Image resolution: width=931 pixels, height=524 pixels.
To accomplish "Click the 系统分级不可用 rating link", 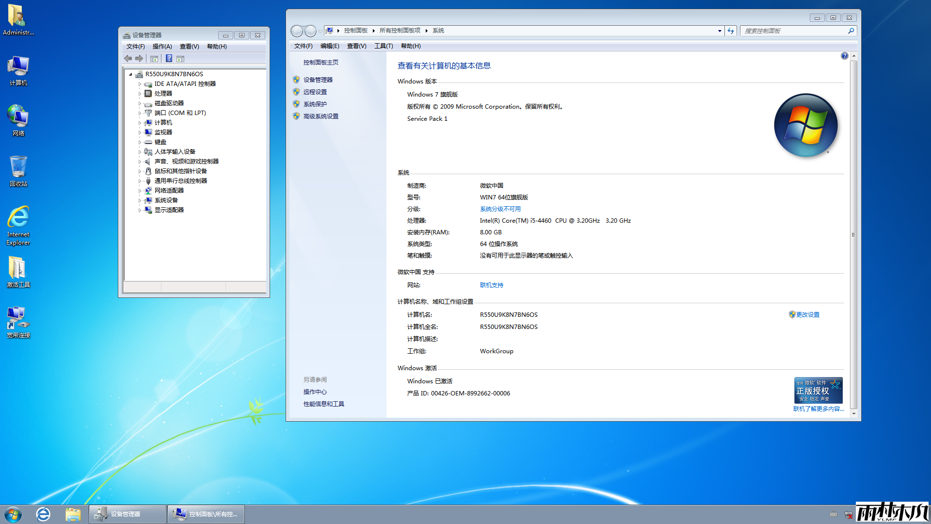I will tap(500, 209).
